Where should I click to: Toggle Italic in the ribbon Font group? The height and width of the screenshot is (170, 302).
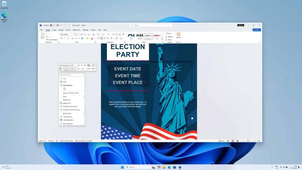point(65,38)
